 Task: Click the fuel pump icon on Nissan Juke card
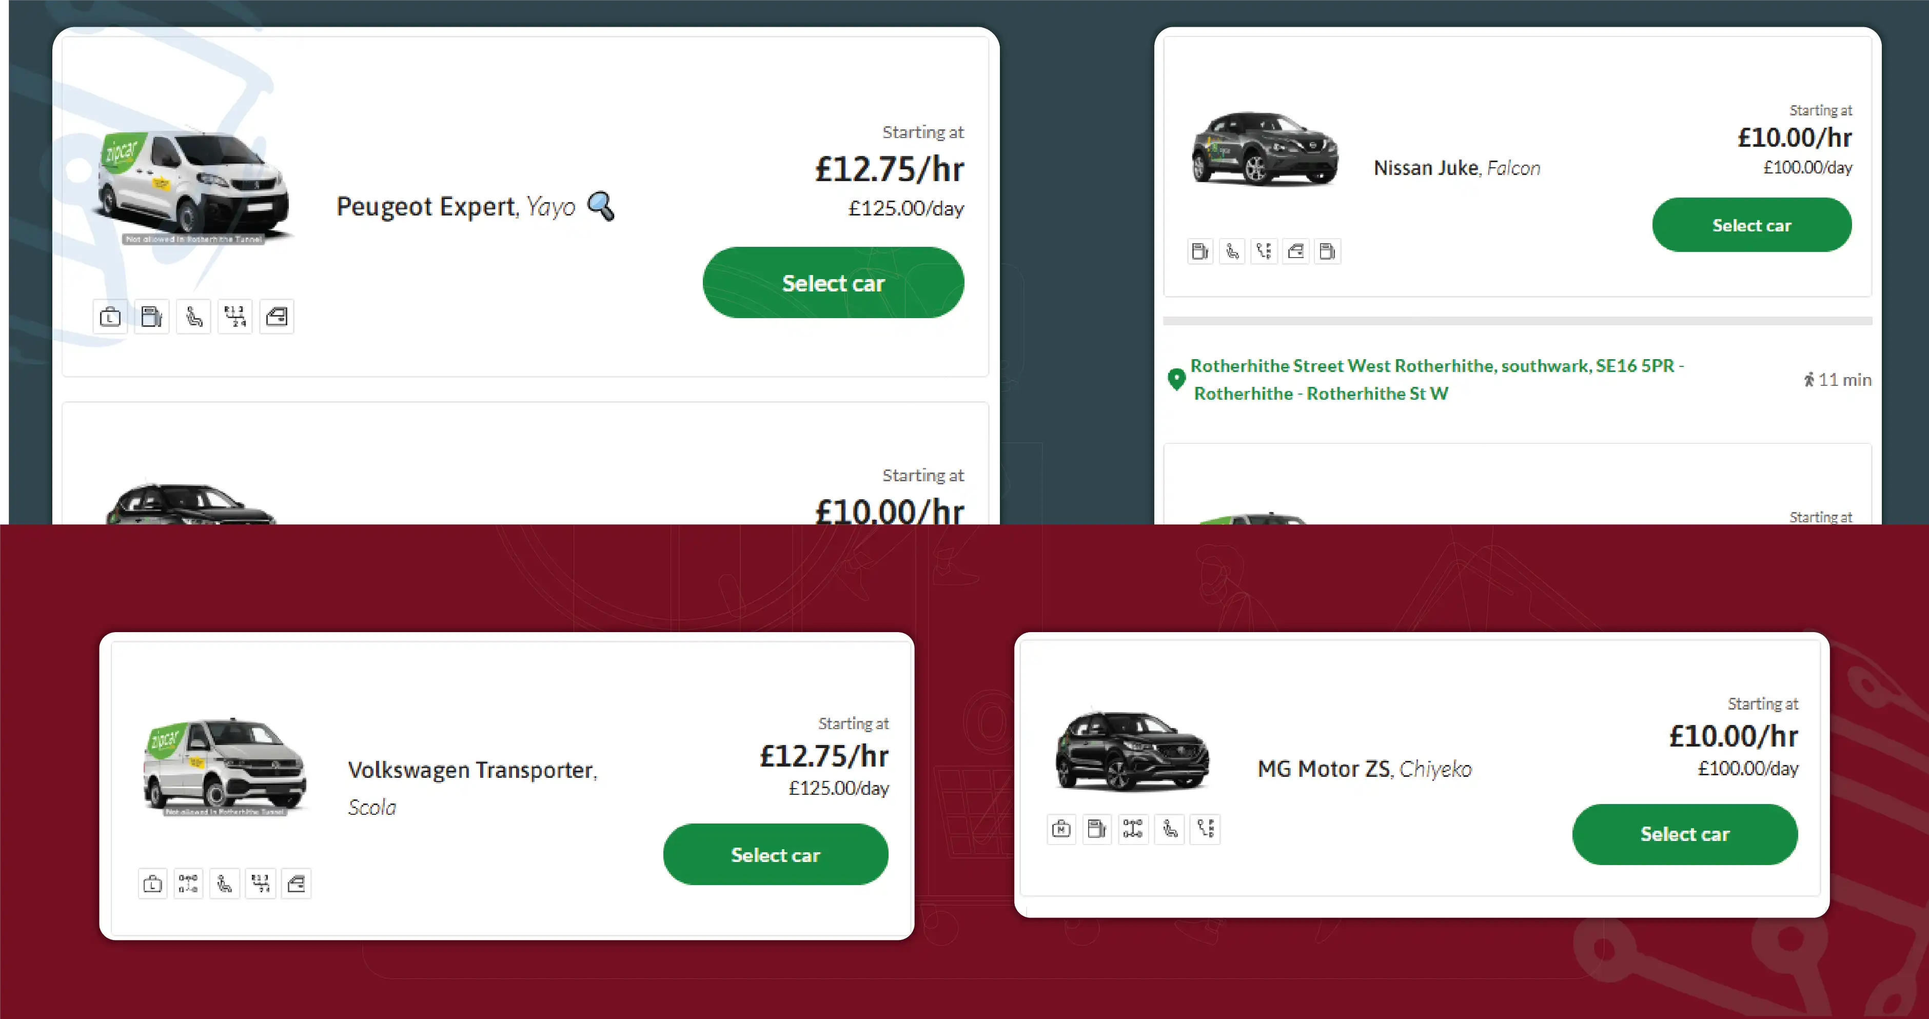coord(1199,251)
